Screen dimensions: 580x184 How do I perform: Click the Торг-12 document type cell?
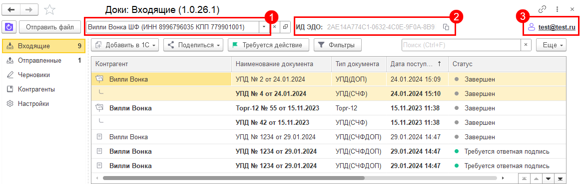pyautogui.click(x=359, y=108)
